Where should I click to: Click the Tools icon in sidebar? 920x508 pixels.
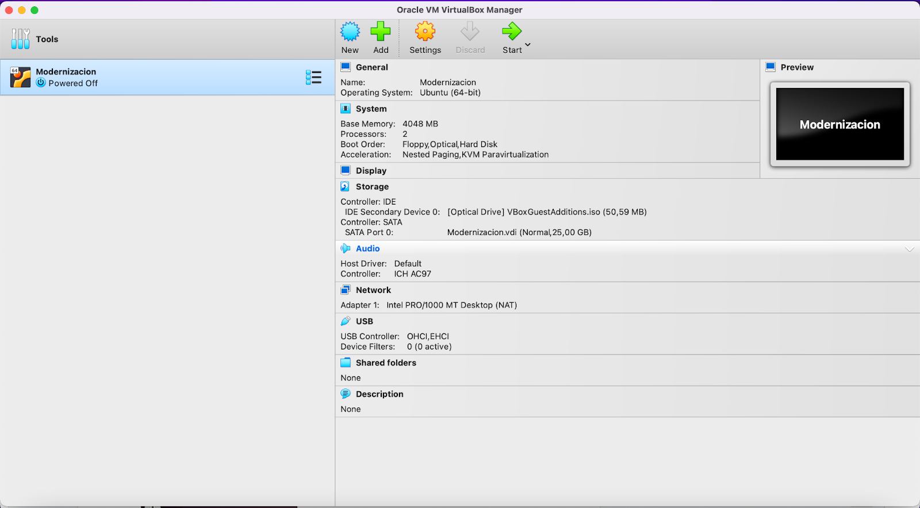(20, 39)
